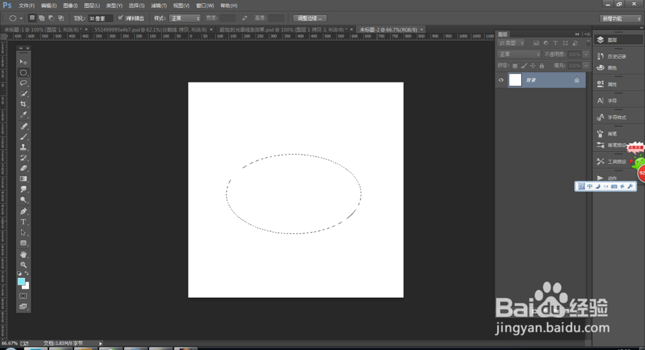The height and width of the screenshot is (350, 645).
Task: Select the Gradient tool
Action: (23, 179)
